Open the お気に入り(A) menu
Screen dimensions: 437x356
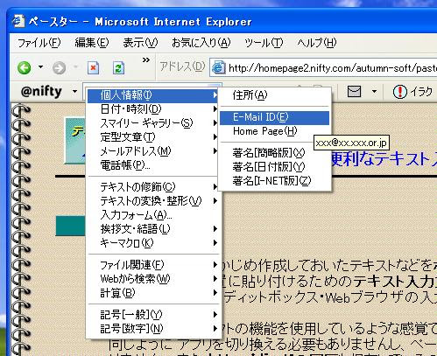[201, 43]
